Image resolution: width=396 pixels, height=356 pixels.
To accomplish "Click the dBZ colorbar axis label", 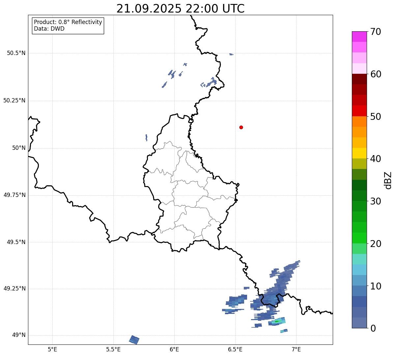I will tap(388, 180).
